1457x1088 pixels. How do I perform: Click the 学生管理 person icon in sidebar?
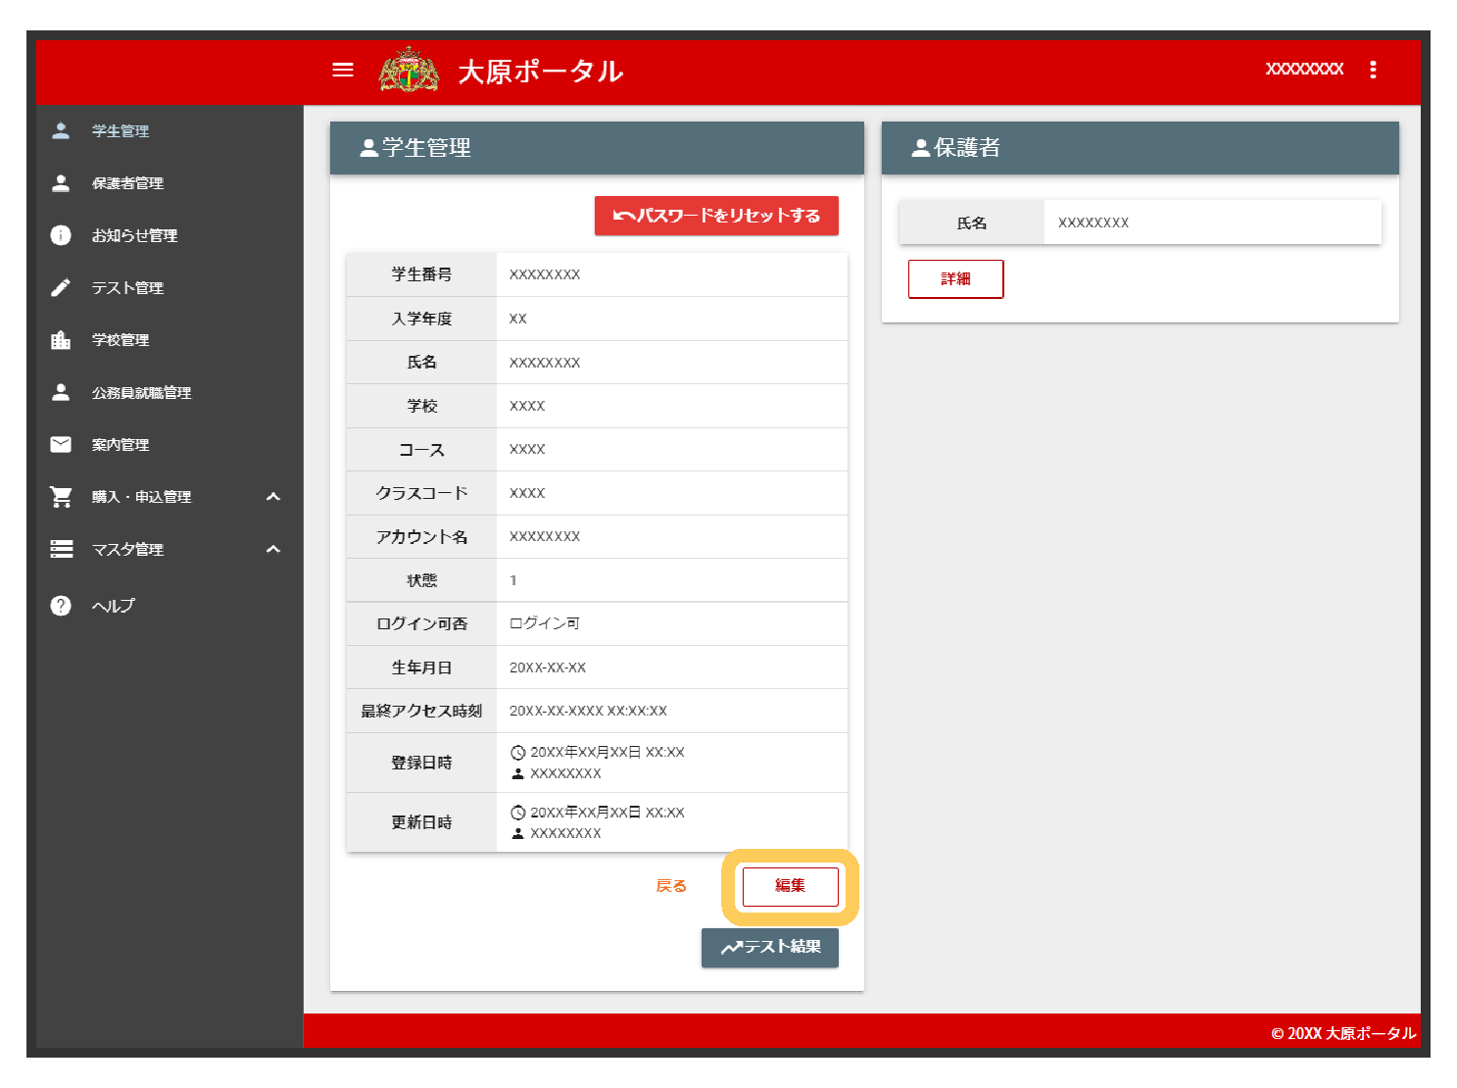click(61, 130)
